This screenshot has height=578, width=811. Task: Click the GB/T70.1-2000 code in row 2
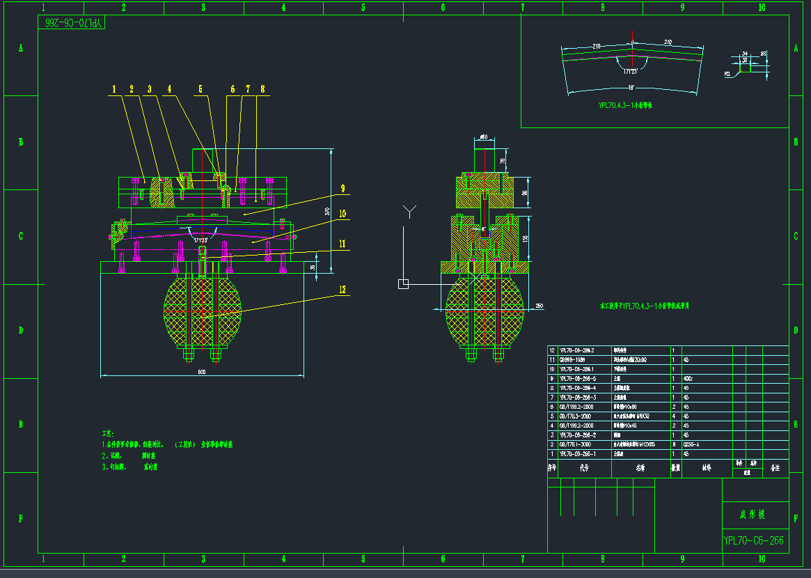(x=575, y=444)
